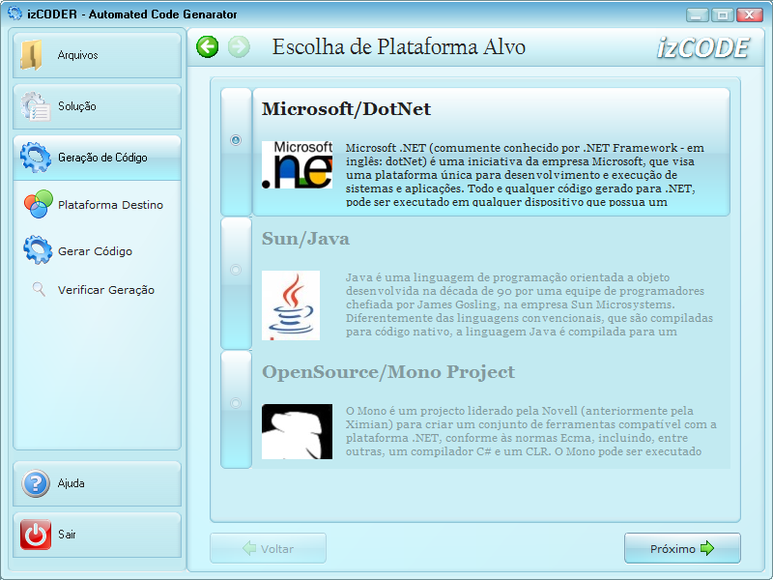
Task: Click the Próximo button
Action: pyautogui.click(x=682, y=548)
